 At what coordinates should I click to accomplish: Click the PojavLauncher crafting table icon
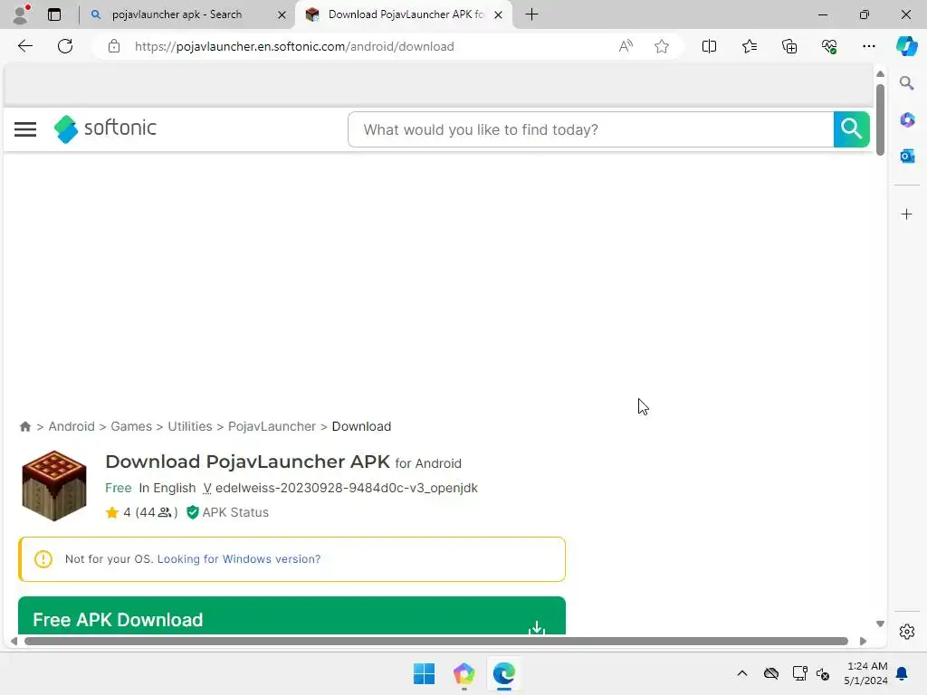[x=54, y=486]
